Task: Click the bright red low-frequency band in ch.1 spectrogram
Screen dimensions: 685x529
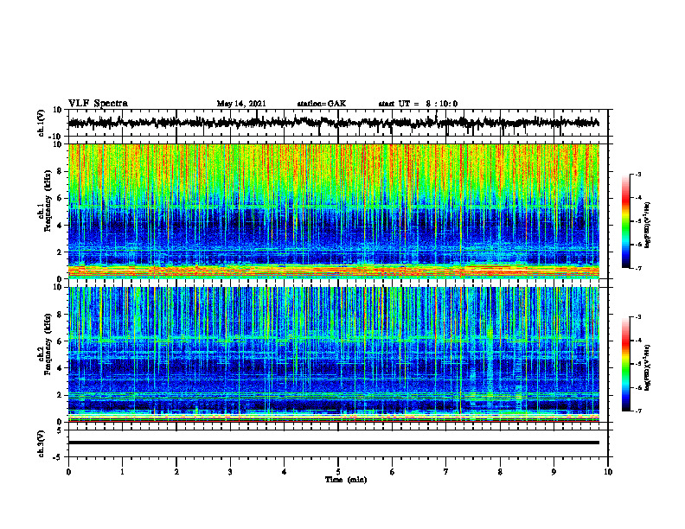Action: pos(334,271)
